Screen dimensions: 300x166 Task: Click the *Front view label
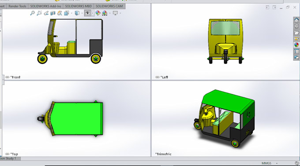tap(15, 77)
